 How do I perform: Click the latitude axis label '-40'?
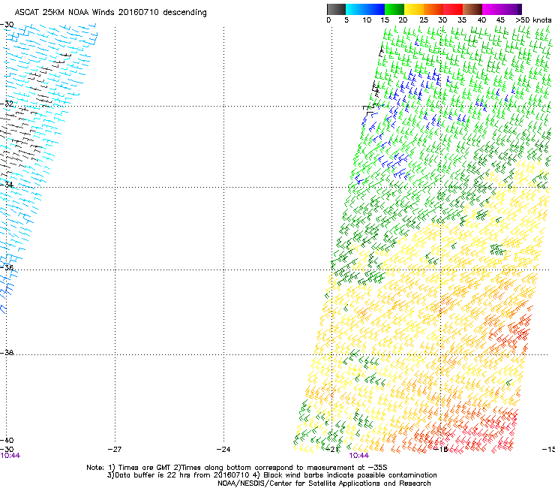click(7, 441)
